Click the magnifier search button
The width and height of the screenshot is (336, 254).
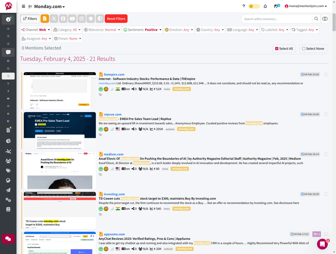(x=316, y=19)
